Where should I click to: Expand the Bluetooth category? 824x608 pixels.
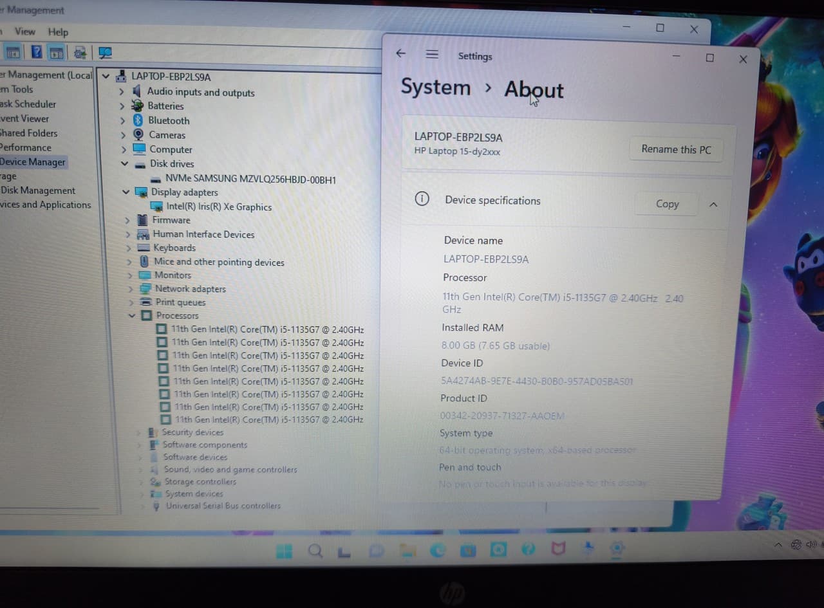(x=123, y=120)
